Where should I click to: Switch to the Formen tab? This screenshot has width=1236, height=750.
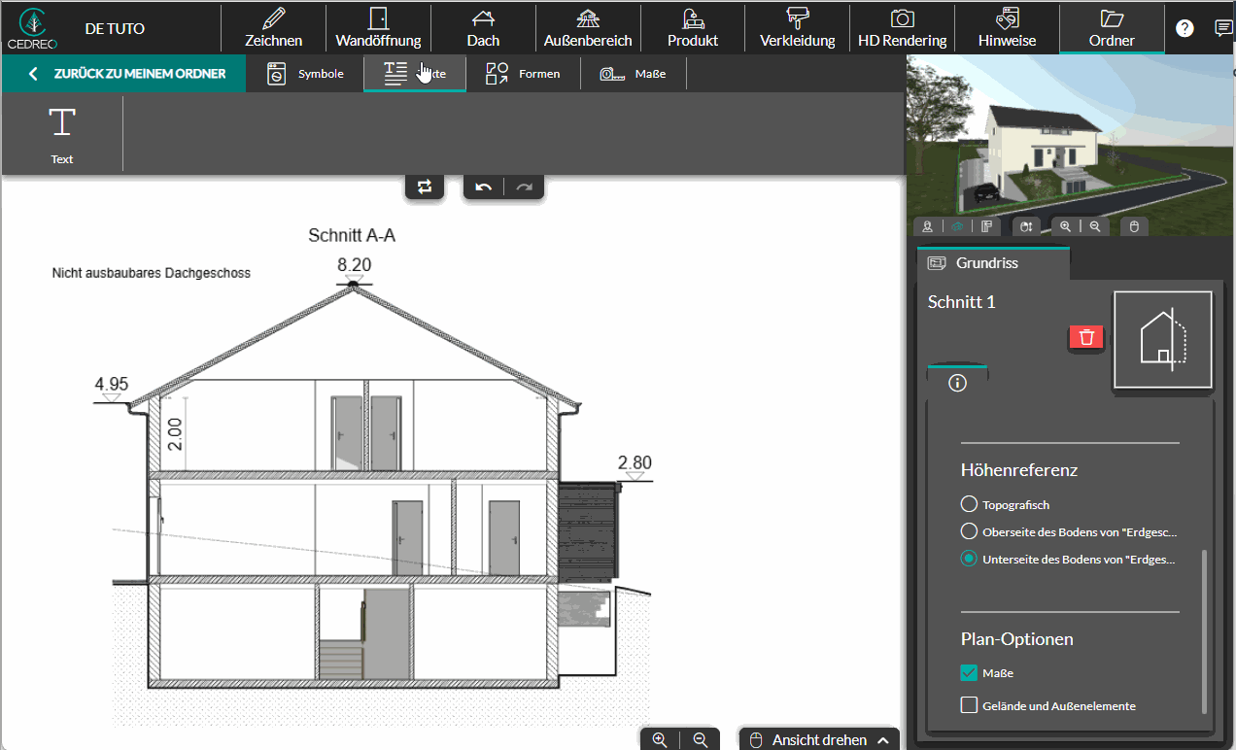(x=523, y=74)
